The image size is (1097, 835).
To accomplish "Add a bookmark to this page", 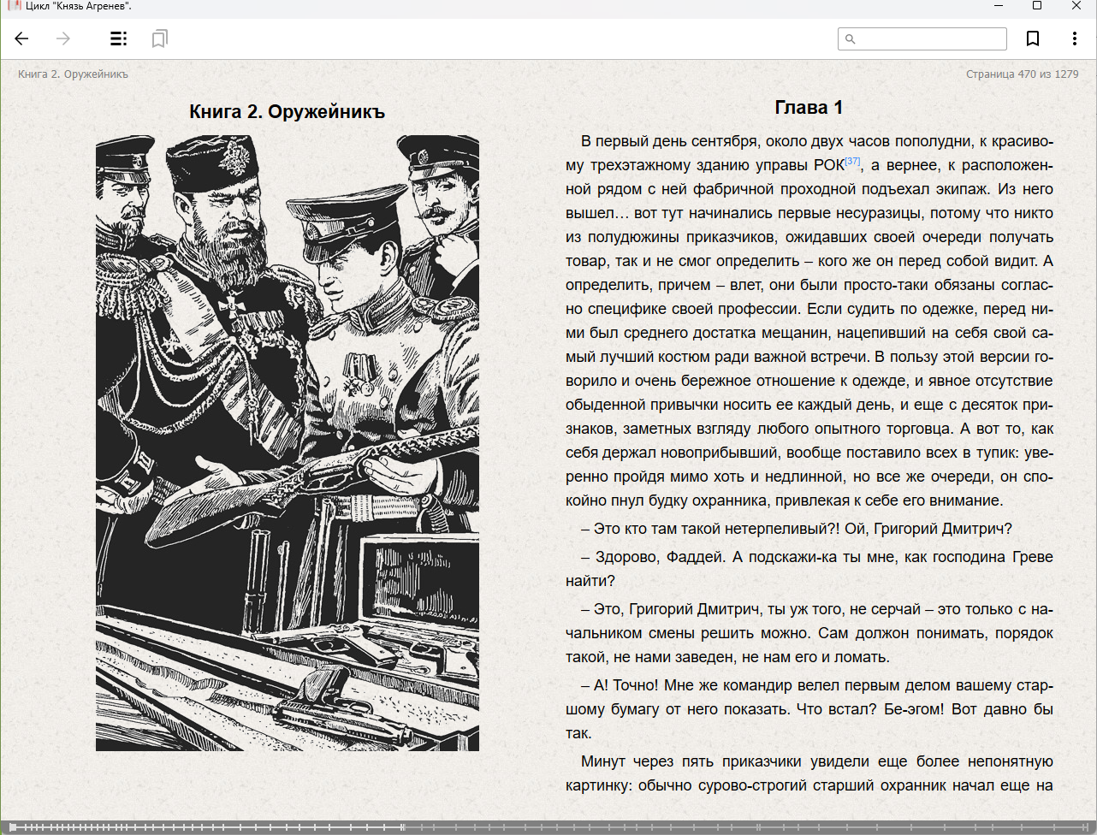I will point(1033,38).
